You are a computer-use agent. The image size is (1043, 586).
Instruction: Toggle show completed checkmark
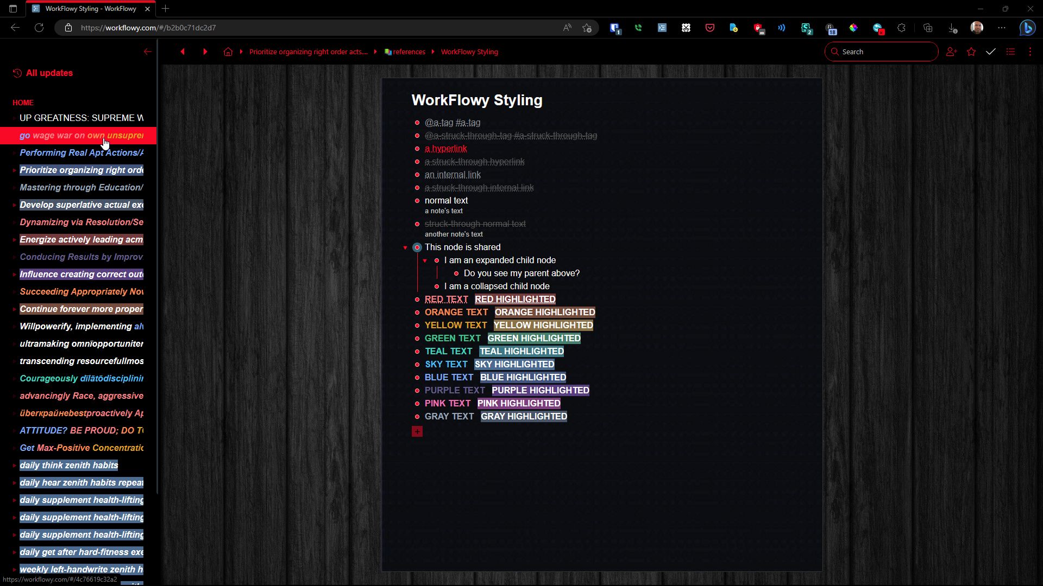coord(991,52)
